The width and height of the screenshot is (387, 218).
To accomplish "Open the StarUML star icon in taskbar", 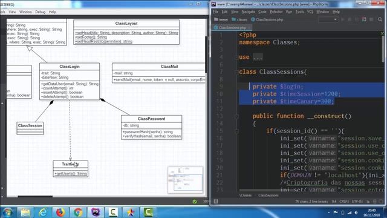I will click(x=131, y=213).
